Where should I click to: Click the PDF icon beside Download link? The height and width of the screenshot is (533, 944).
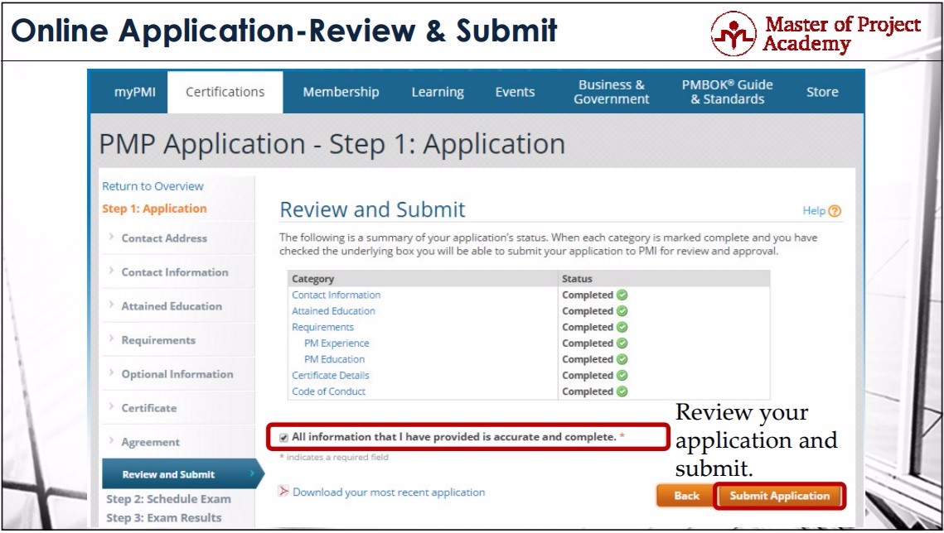[x=283, y=492]
